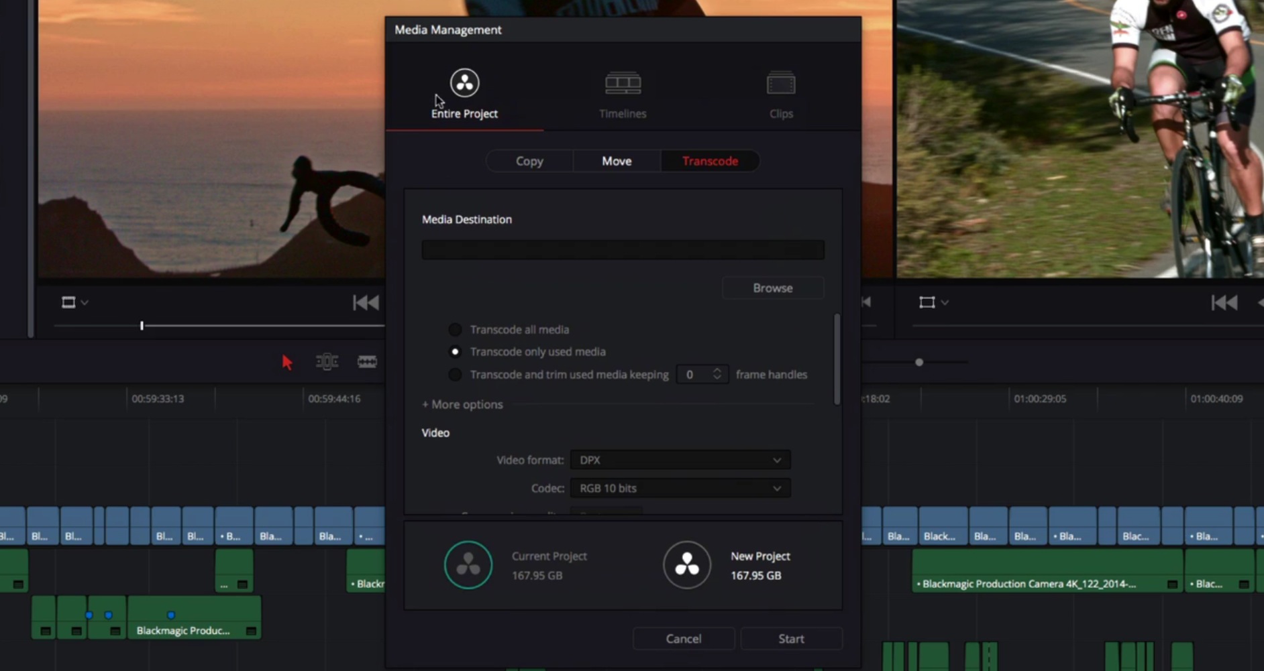Image resolution: width=1264 pixels, height=671 pixels.
Task: Expand the More options section
Action: pyautogui.click(x=462, y=405)
